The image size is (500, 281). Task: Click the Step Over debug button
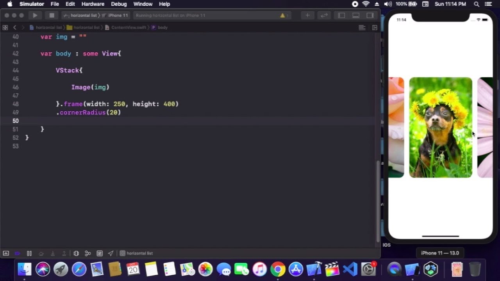tap(41, 253)
